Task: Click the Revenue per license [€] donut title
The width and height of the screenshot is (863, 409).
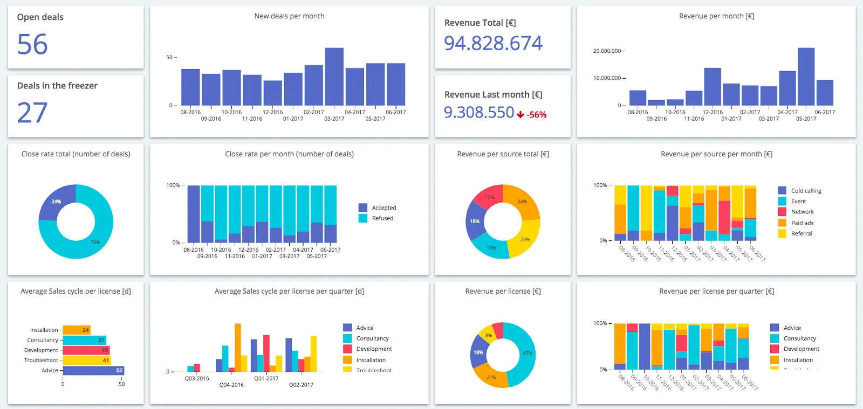Action: coord(503,291)
